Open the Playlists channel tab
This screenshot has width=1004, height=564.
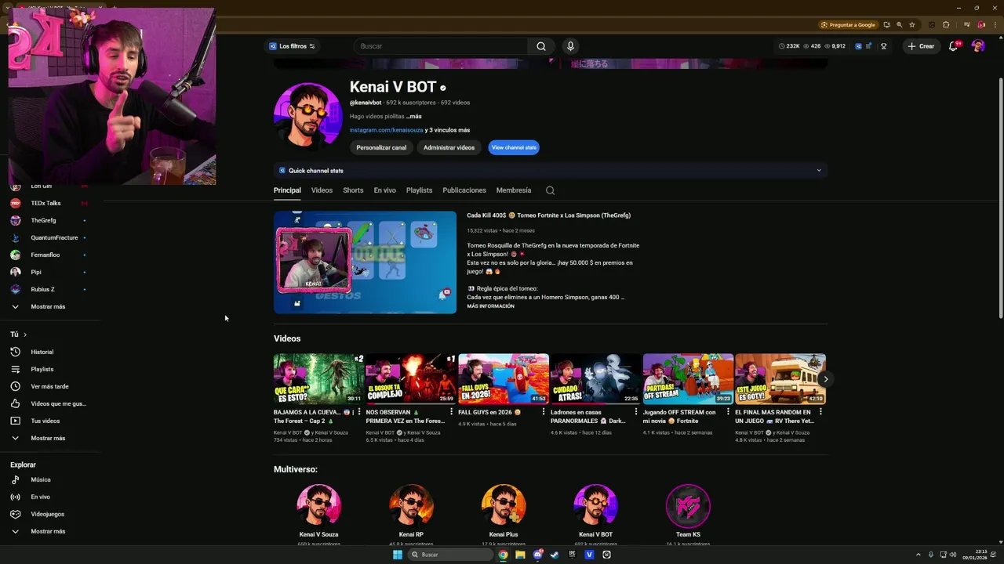[419, 190]
